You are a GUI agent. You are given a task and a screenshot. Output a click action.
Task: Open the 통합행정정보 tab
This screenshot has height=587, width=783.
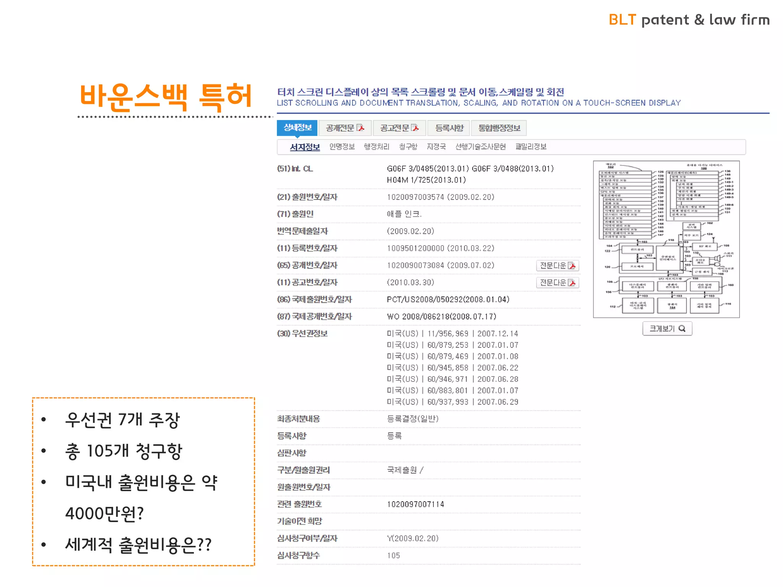(x=499, y=128)
